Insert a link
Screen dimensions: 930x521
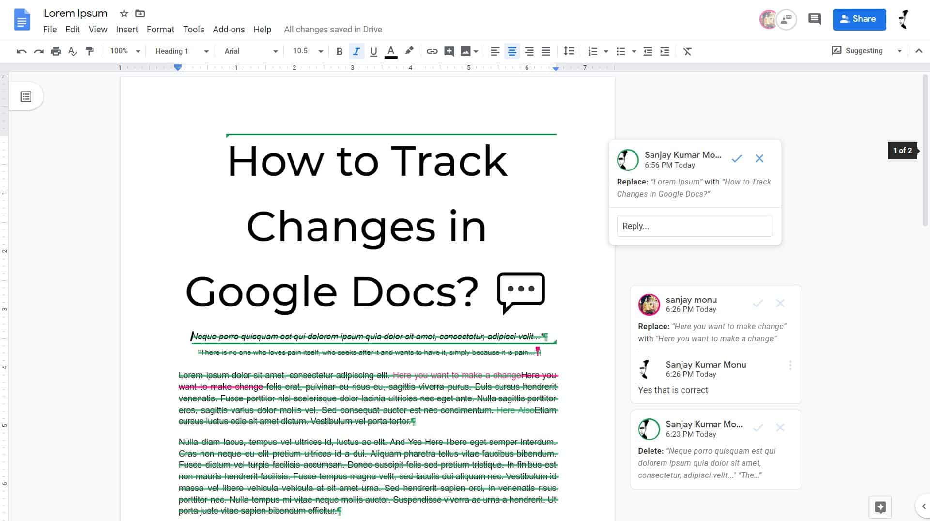point(432,51)
